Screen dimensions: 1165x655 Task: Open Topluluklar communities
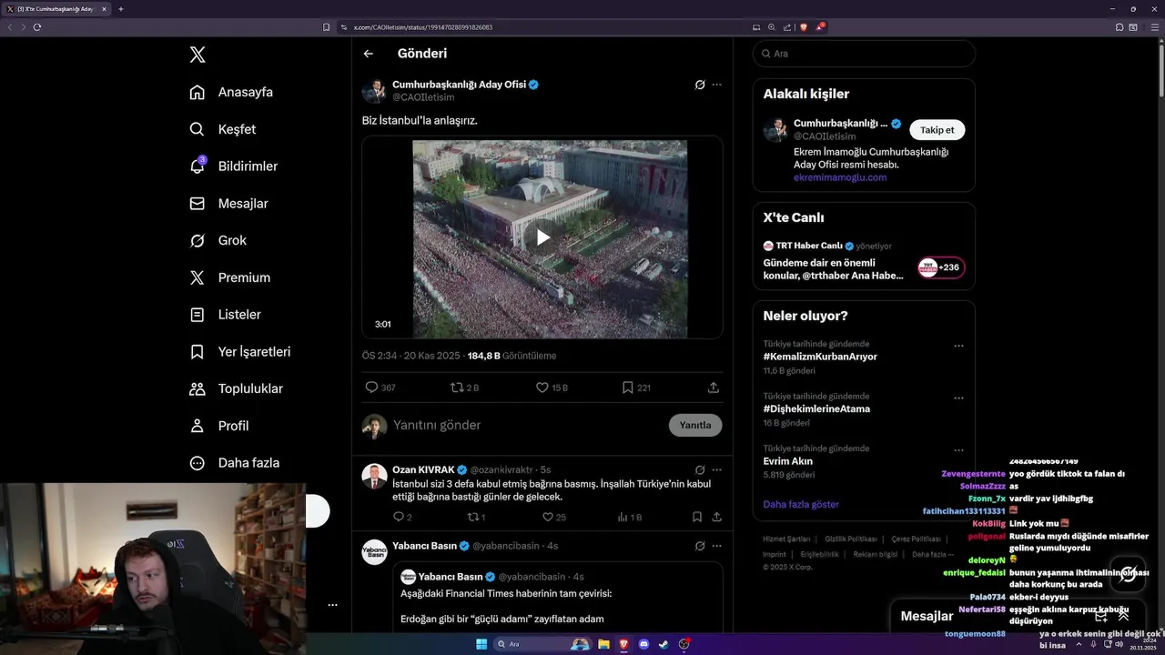tap(236, 388)
